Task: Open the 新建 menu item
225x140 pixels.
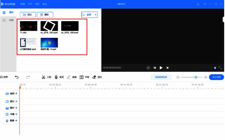Action: [x=23, y=4]
